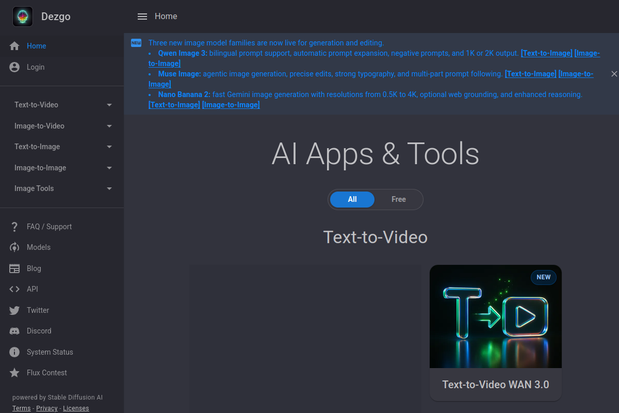Expand the Image-to-Video sidebar arrow
619x413 pixels.
(109, 126)
